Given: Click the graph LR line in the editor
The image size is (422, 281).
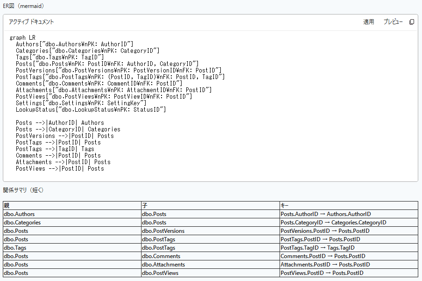Looking at the screenshot, I should coord(22,37).
